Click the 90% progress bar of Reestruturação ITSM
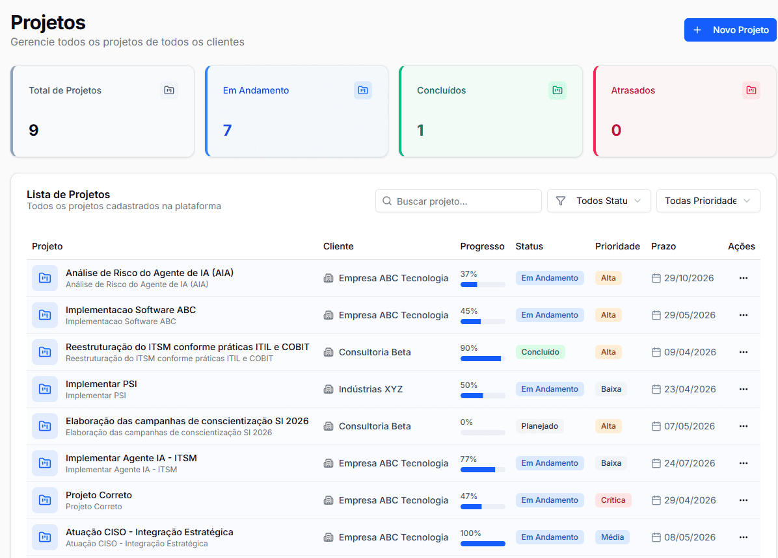Viewport: 778px width, 558px height. pos(482,359)
